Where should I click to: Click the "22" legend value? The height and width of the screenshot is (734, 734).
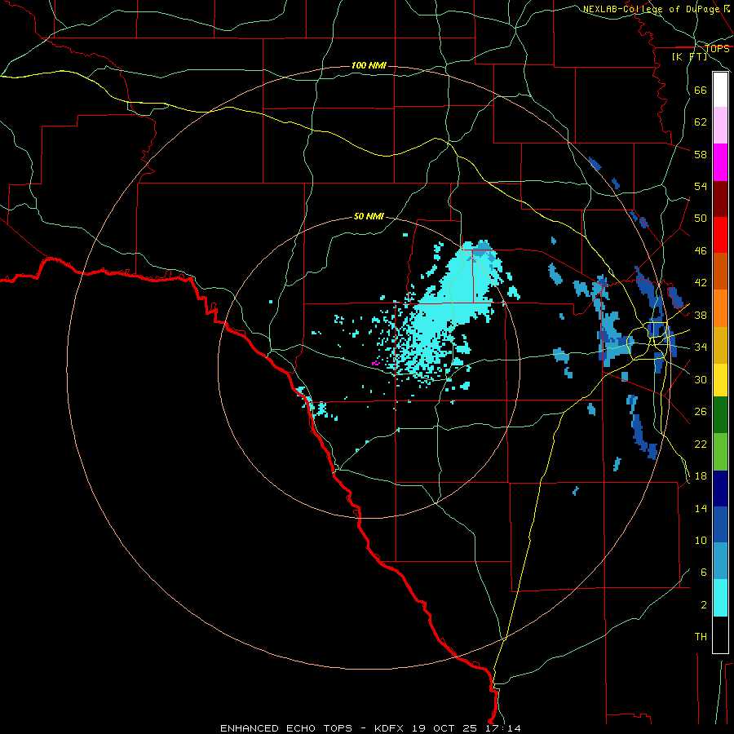pyautogui.click(x=701, y=444)
